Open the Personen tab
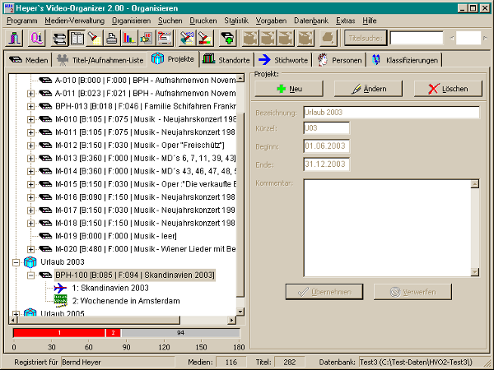The height and width of the screenshot is (370, 494). click(338, 59)
